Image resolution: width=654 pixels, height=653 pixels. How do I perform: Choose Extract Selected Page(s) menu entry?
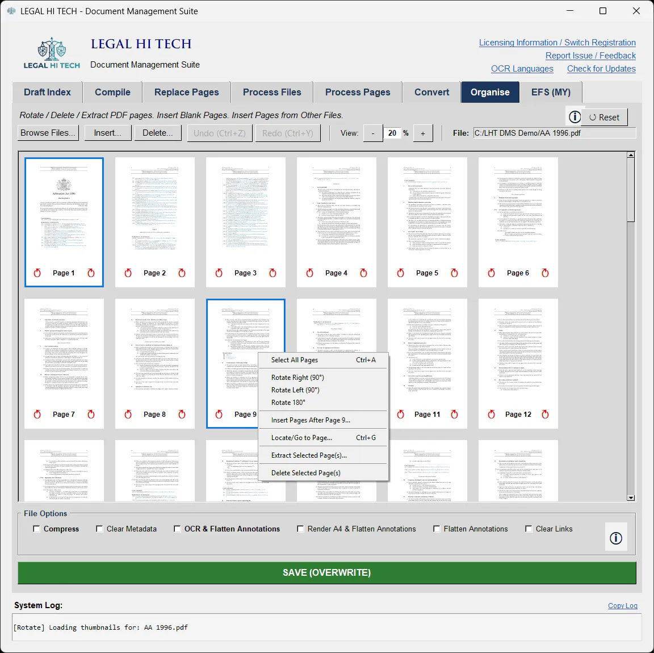324,455
